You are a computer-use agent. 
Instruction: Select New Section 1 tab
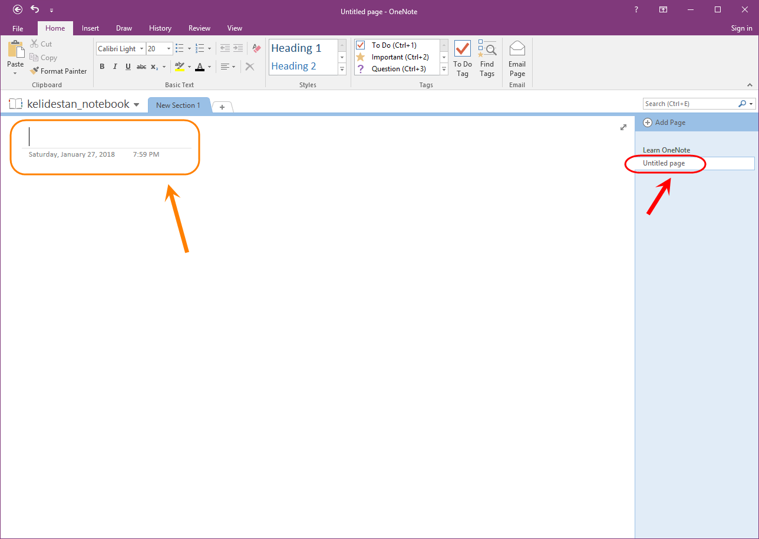178,105
